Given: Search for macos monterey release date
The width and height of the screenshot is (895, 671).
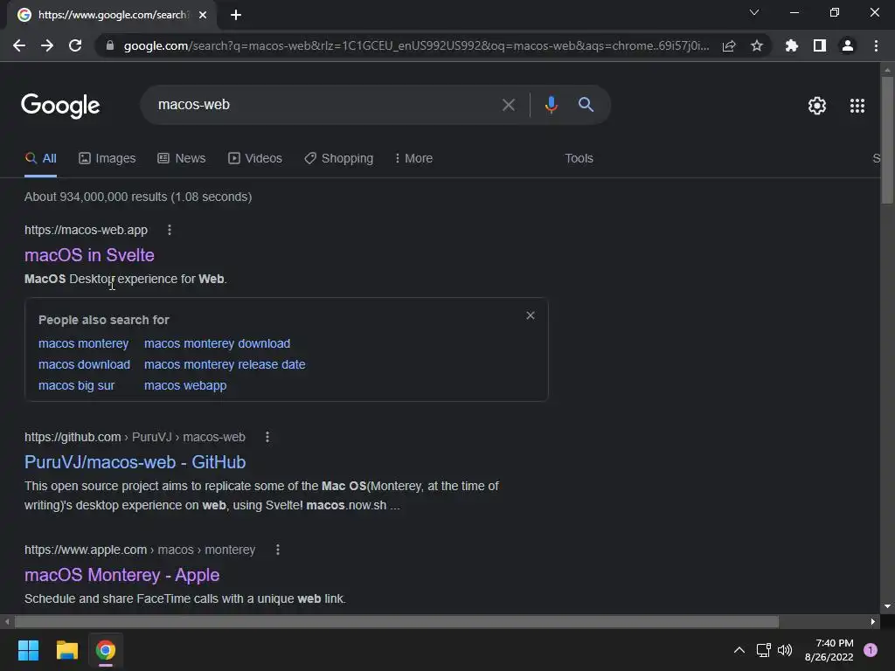Looking at the screenshot, I should tap(225, 364).
